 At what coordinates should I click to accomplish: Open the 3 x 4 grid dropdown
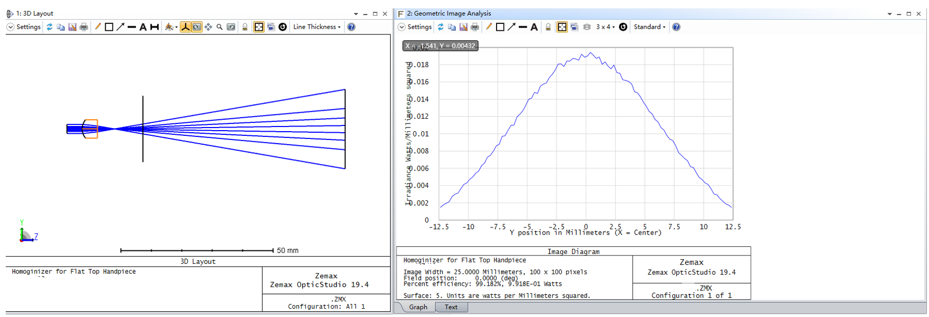pos(605,27)
